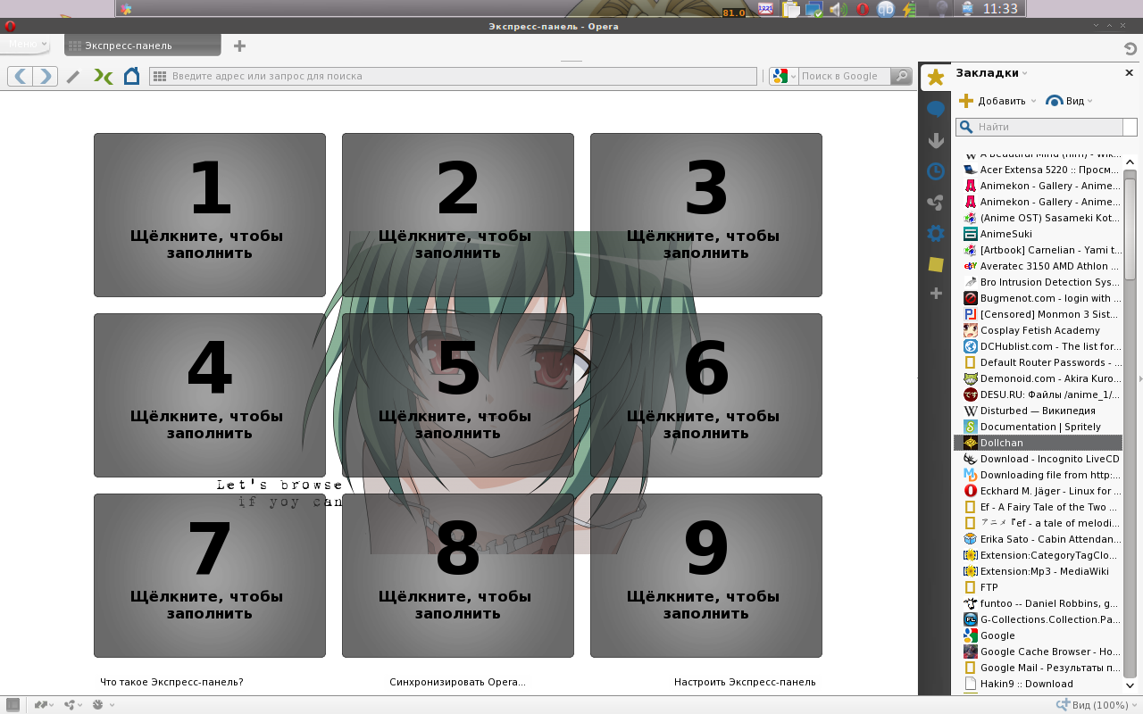Open the Вид (100%) zoom dropdown

tap(1097, 705)
